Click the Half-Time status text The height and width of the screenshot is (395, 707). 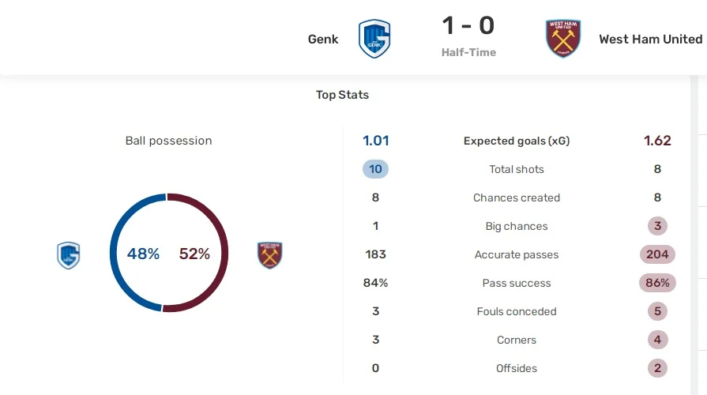(x=468, y=52)
